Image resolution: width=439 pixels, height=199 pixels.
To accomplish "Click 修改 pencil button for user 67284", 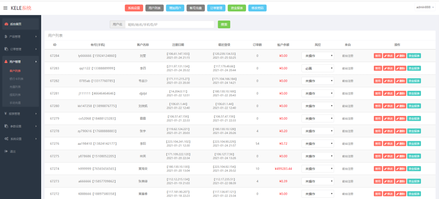I will tap(388, 56).
